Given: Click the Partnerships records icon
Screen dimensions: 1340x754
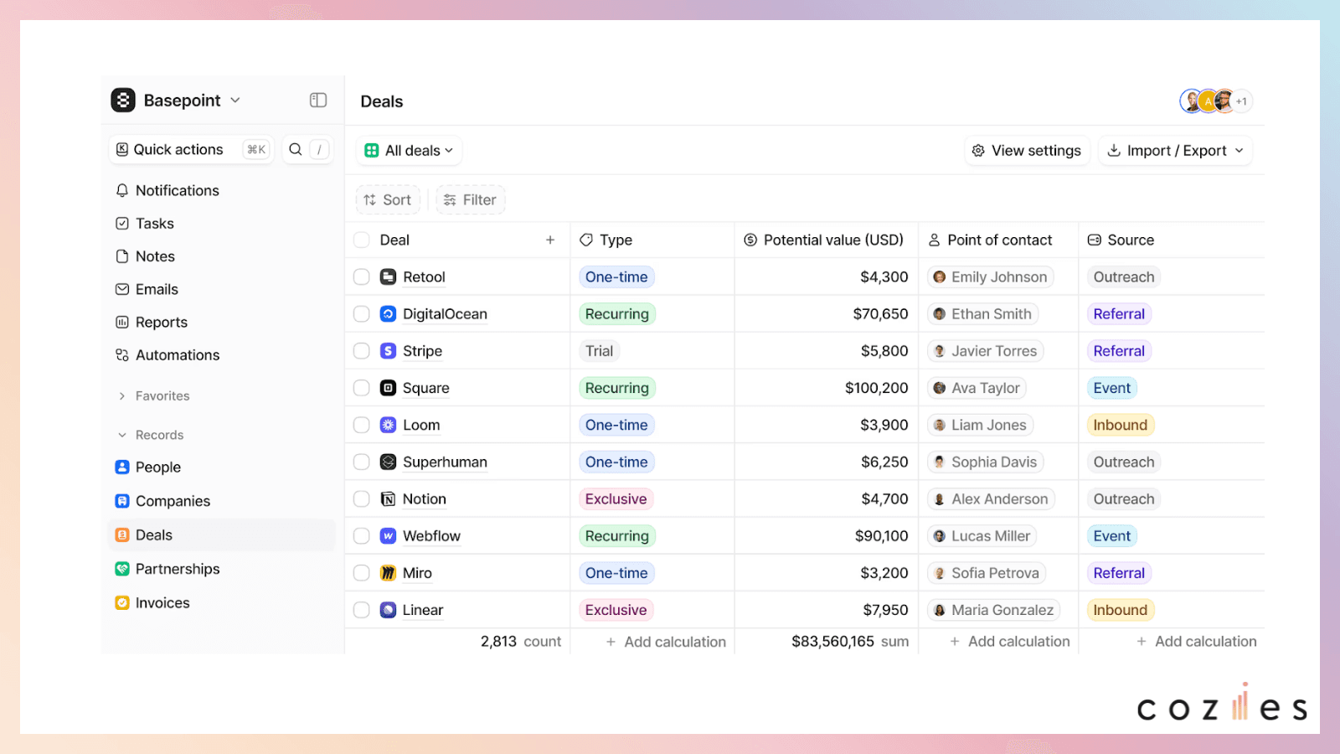Looking at the screenshot, I should coord(122,569).
